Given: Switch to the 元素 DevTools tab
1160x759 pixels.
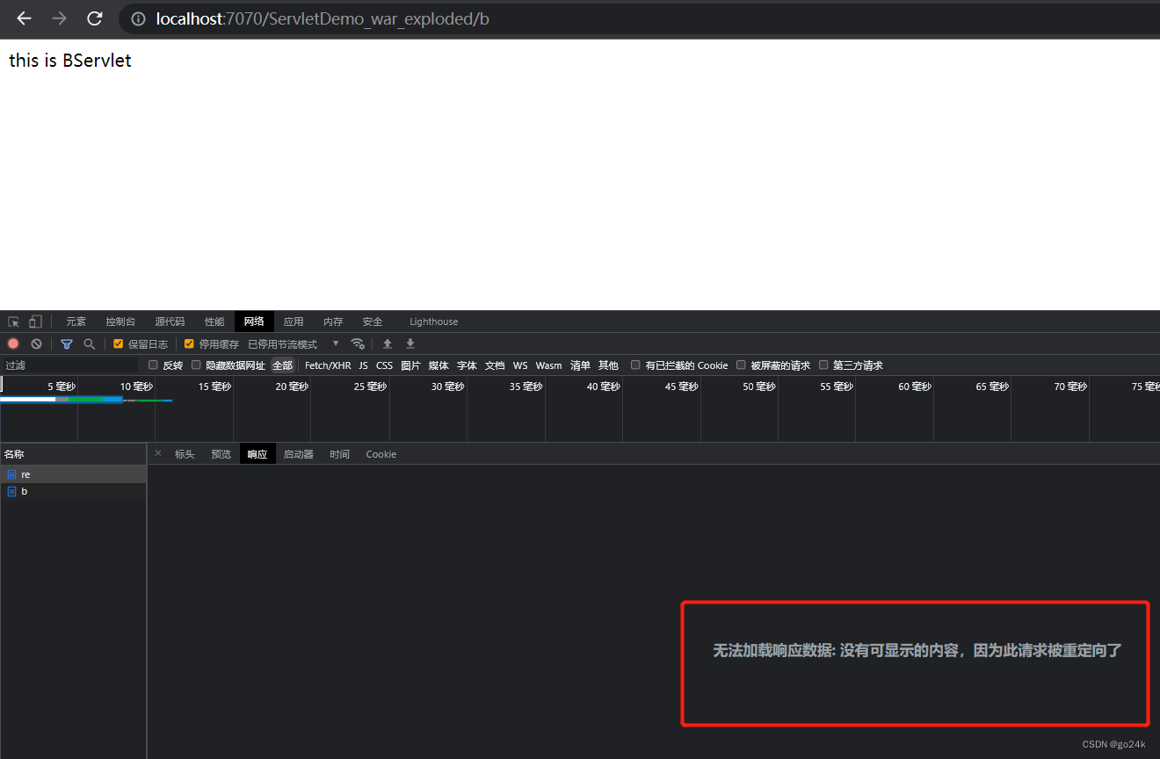Looking at the screenshot, I should pos(76,322).
